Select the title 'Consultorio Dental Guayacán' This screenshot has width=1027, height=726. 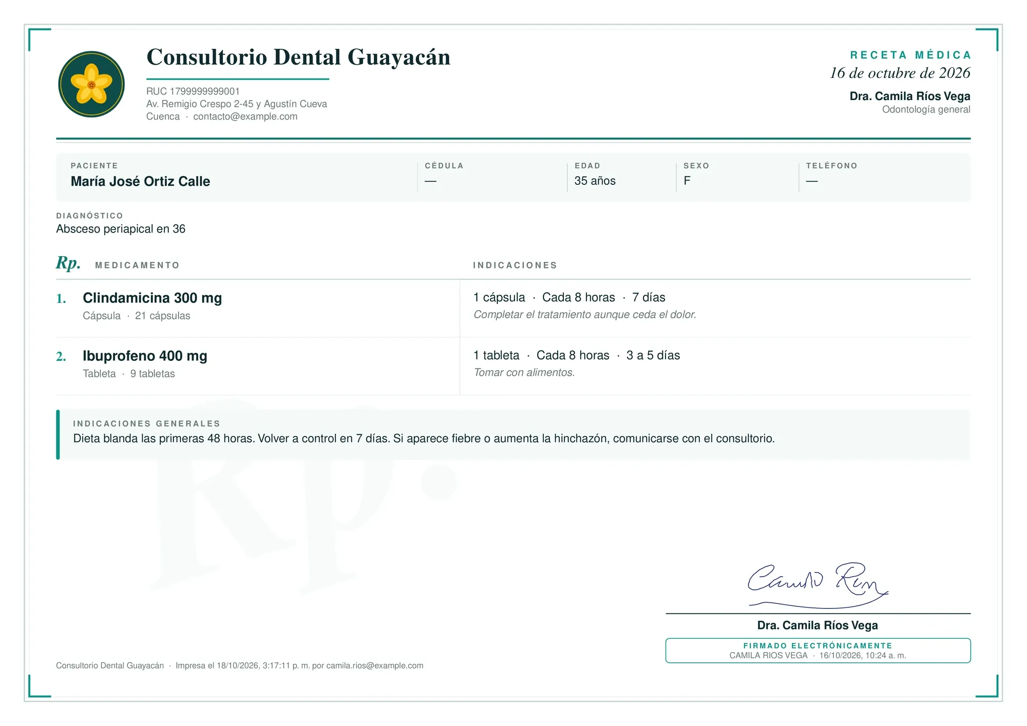[298, 57]
